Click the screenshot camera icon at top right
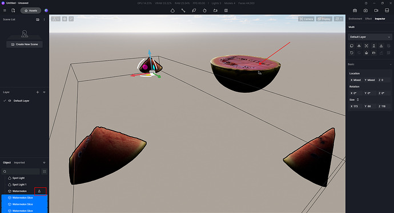Screen dimensions: 394x213 365,10
